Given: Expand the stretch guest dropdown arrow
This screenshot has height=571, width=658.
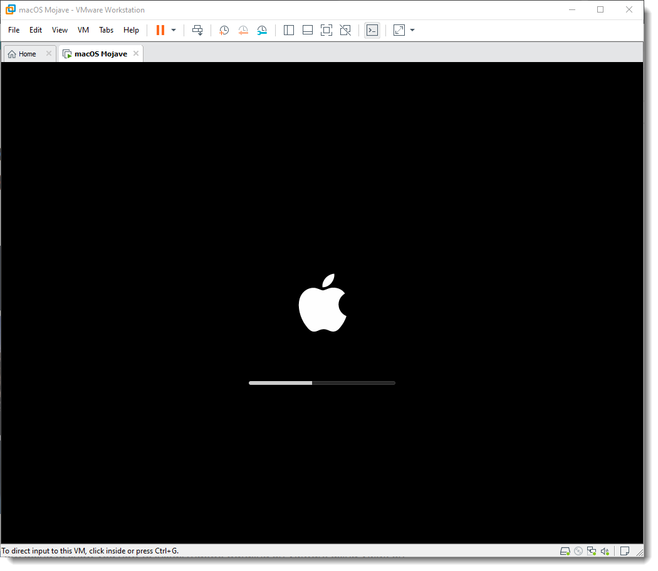Looking at the screenshot, I should 412,30.
